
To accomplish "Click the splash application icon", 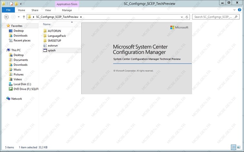I will (x=45, y=50).
